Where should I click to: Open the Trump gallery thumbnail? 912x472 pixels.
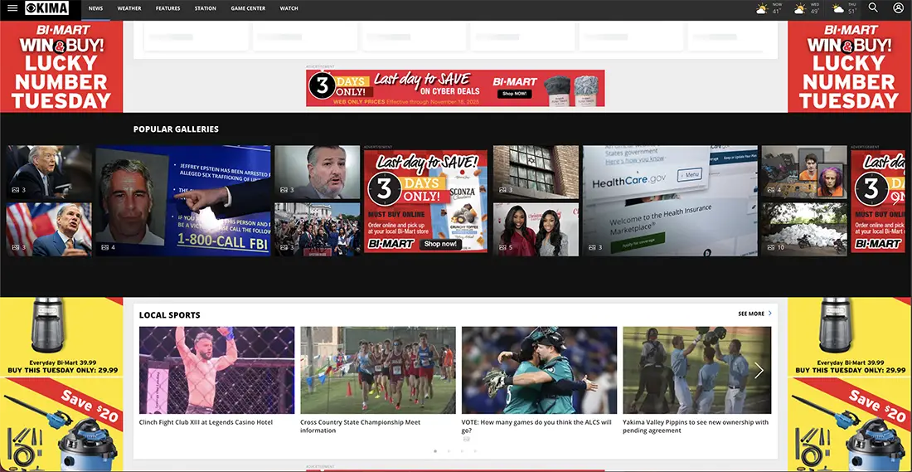click(49, 173)
